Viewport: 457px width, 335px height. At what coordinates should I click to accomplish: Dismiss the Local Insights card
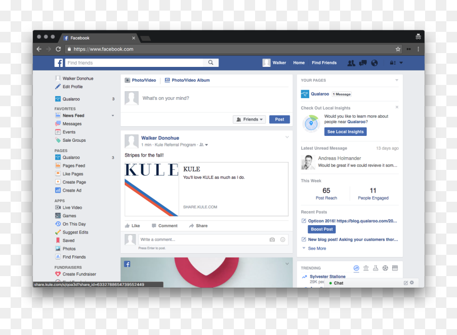pos(396,107)
